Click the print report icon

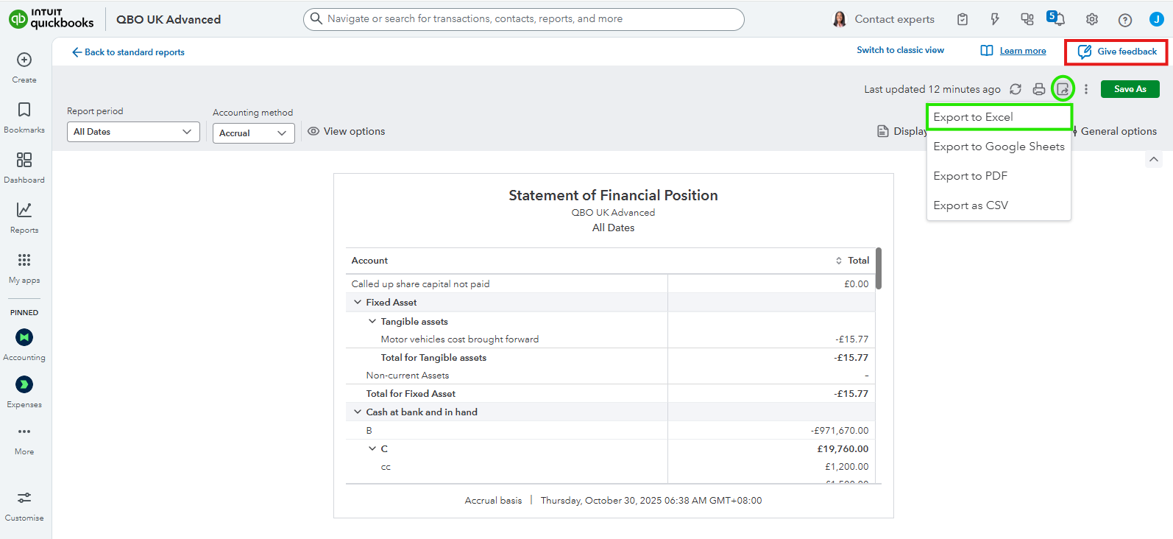1039,89
